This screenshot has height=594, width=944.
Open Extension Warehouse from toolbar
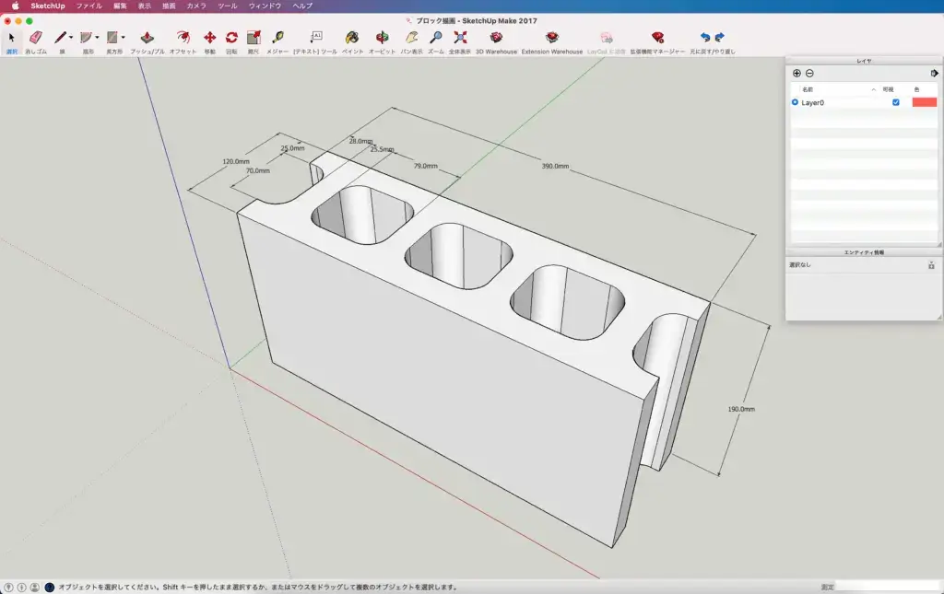(x=552, y=37)
